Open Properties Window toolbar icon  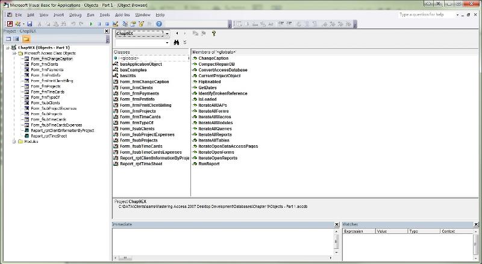(x=133, y=24)
